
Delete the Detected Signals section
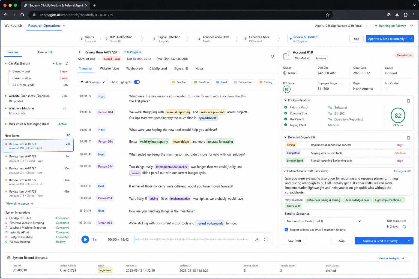(x=409, y=138)
